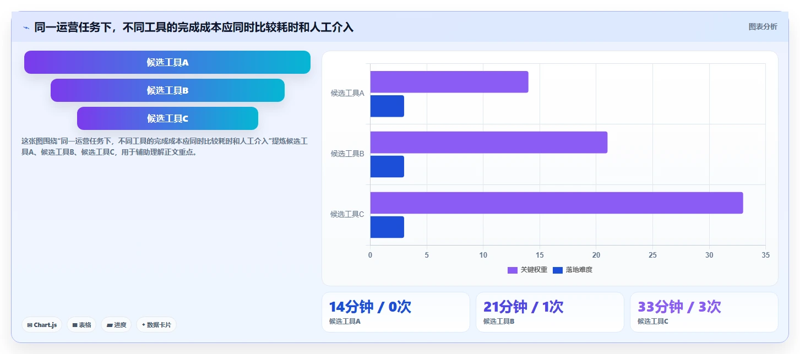Click the 进度 tag pill
The width and height of the screenshot is (800, 354).
tap(116, 325)
